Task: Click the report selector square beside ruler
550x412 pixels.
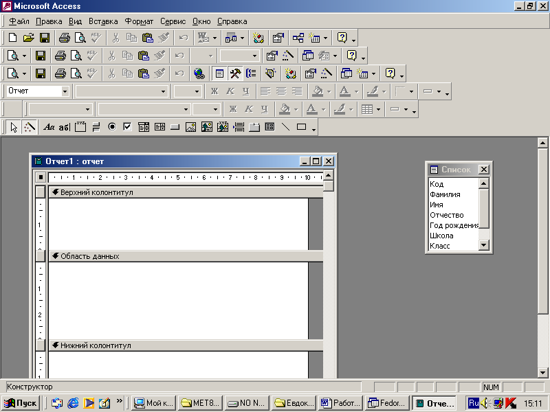Action: pyautogui.click(x=41, y=177)
